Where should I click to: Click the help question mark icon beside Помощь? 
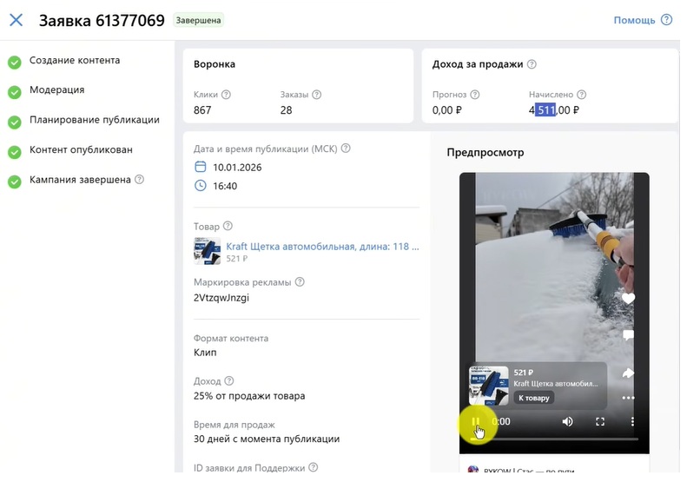(666, 20)
